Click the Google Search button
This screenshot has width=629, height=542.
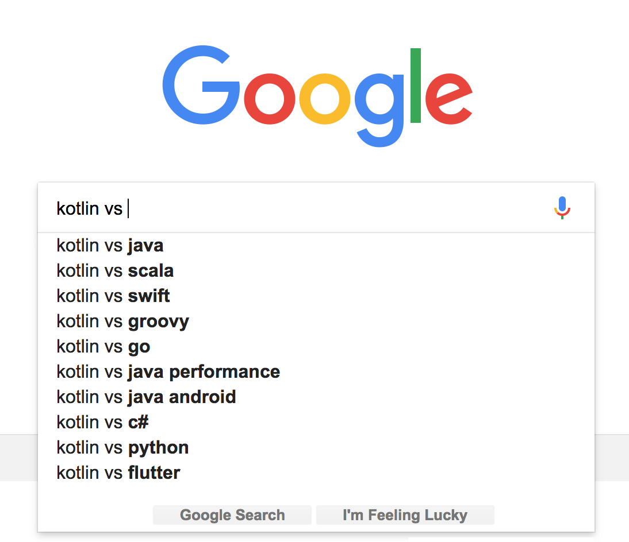[x=232, y=515]
